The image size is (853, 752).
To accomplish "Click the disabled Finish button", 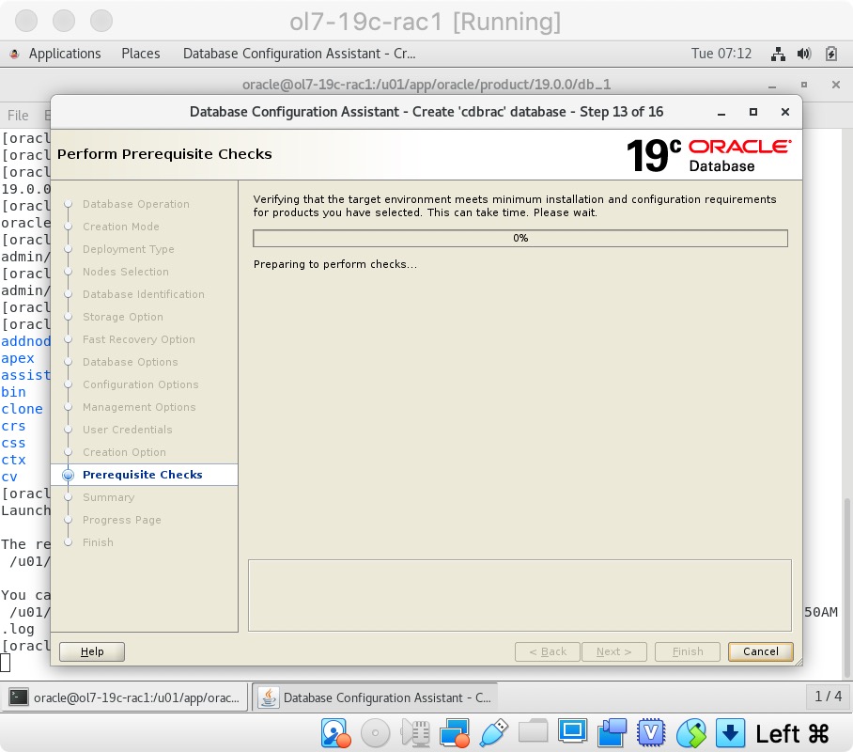I will tap(687, 651).
